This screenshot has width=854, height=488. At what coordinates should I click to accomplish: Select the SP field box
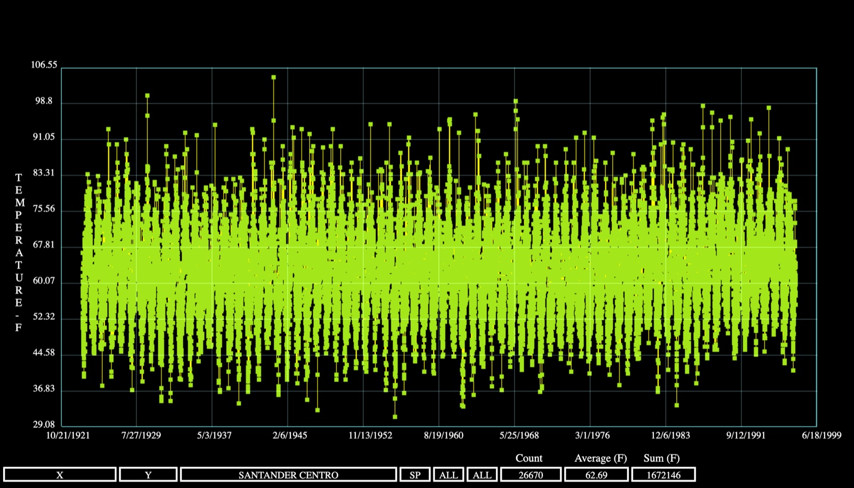pos(415,475)
